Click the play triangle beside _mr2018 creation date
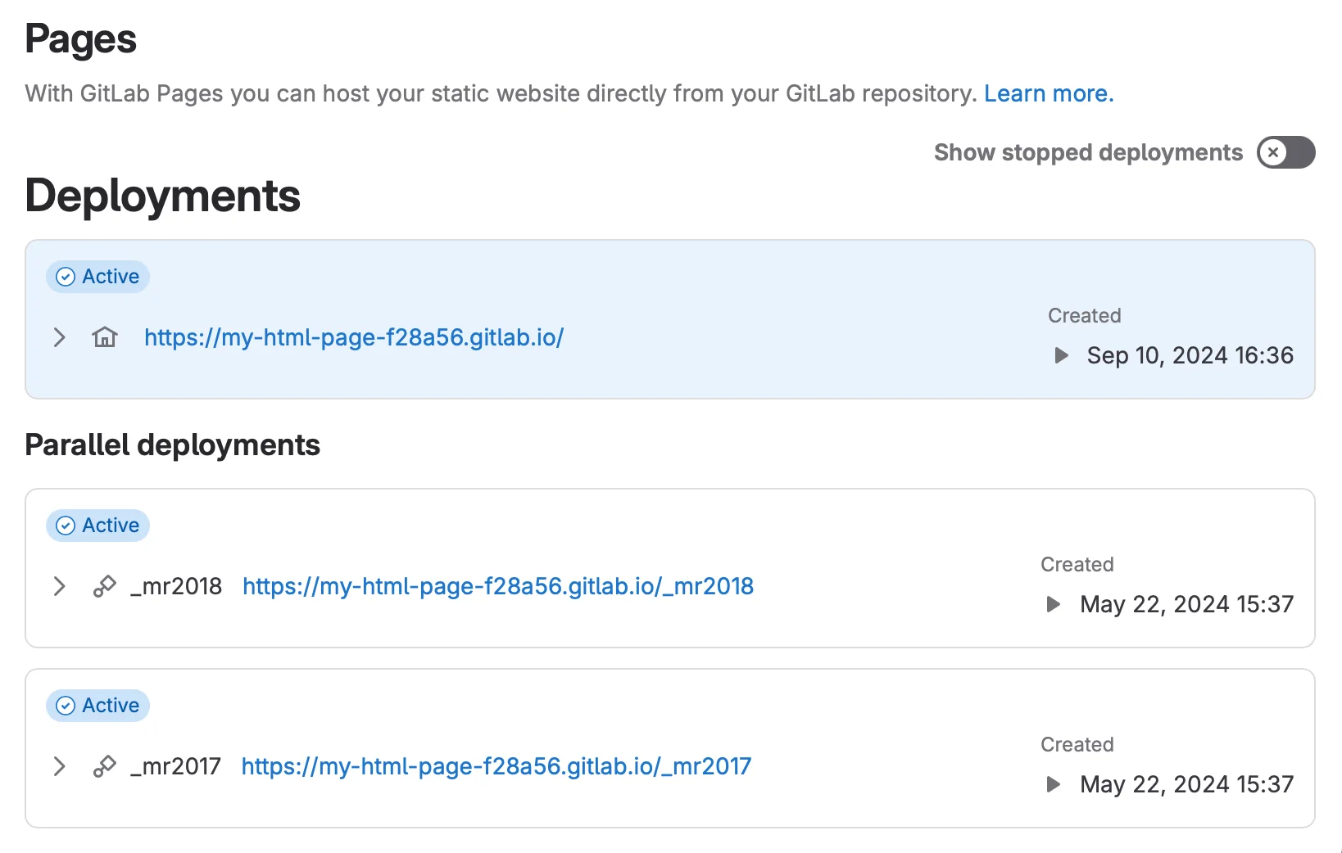This screenshot has height=853, width=1342. click(x=1052, y=604)
